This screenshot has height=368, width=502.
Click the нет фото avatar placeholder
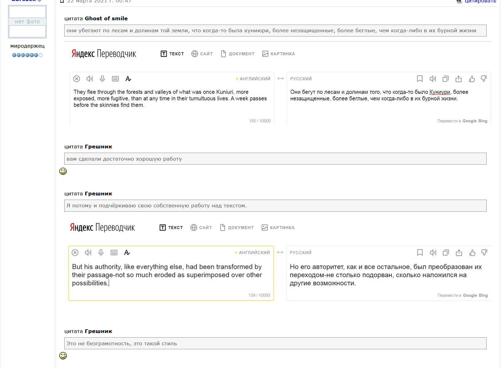[x=27, y=22]
